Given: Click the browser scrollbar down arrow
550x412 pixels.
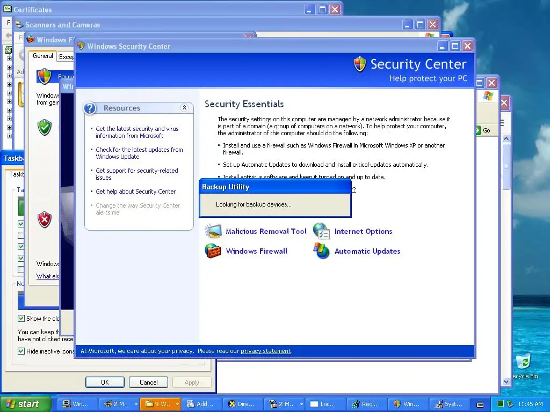Looking at the screenshot, I should click(506, 381).
